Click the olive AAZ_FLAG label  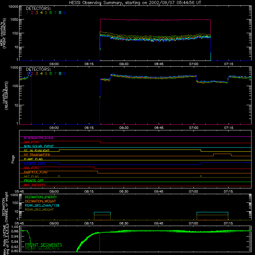click(31, 177)
